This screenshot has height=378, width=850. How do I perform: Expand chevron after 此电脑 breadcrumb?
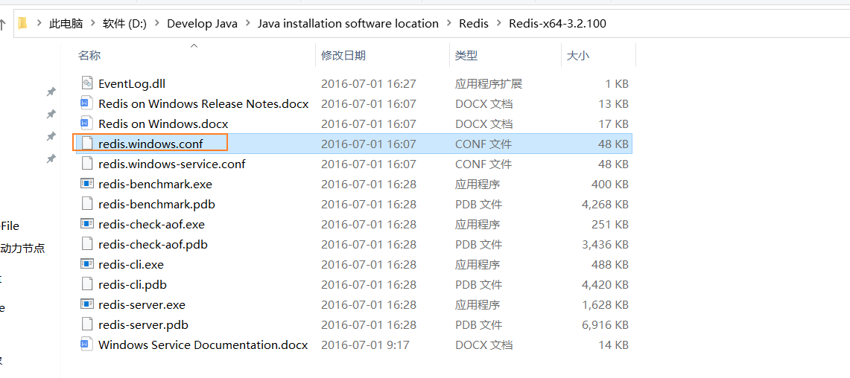92,24
